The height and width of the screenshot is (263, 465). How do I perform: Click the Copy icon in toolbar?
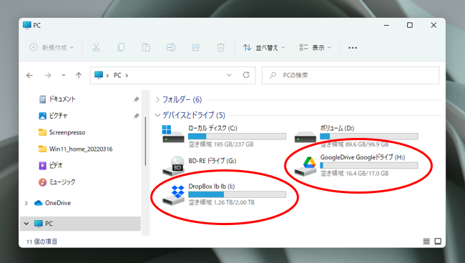click(x=121, y=47)
